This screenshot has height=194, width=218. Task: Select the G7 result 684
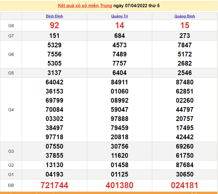[x=119, y=36]
